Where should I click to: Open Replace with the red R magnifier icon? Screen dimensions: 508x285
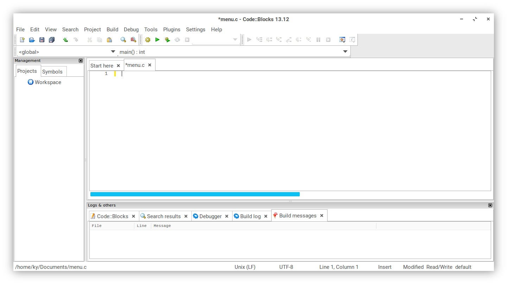[133, 40]
